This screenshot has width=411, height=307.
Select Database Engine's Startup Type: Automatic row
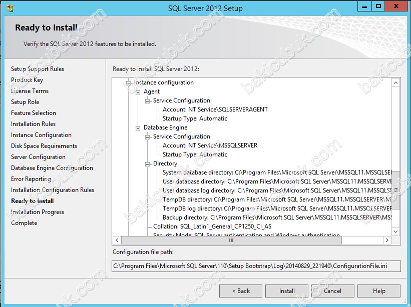click(195, 154)
